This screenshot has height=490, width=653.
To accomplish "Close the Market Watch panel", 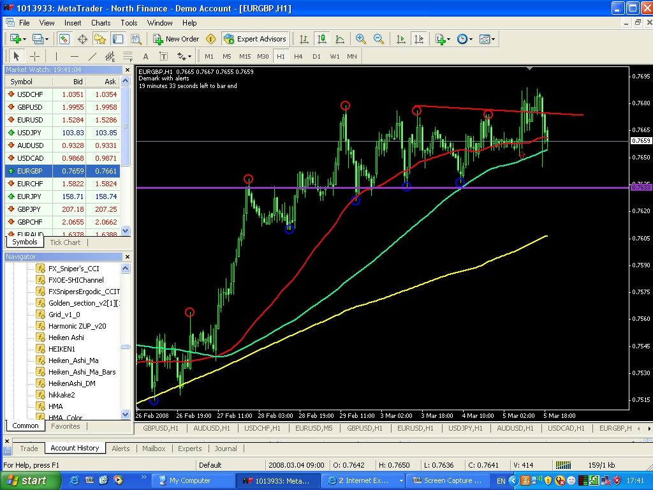I will (128, 70).
